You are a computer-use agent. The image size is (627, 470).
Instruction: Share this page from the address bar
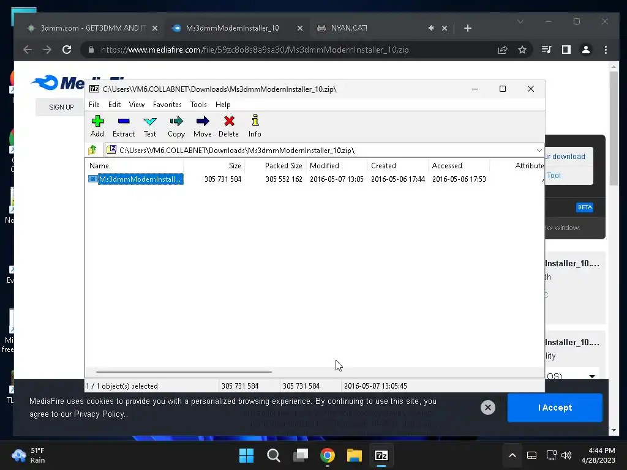(x=503, y=50)
